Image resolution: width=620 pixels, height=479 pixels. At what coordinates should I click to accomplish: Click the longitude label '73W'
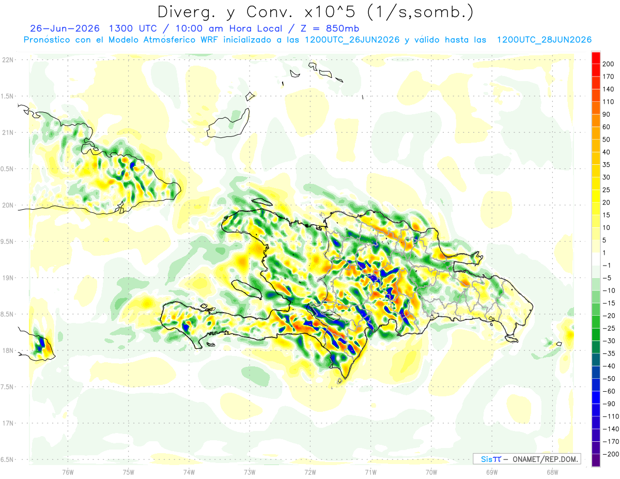click(250, 472)
